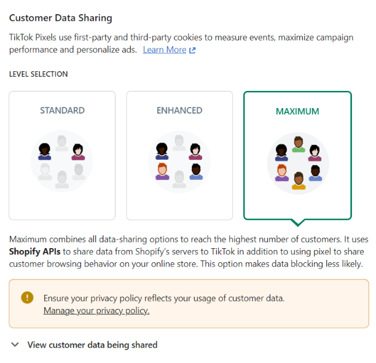Choose the ENHANCED level label
Screen dimensions: 376x363
point(179,111)
